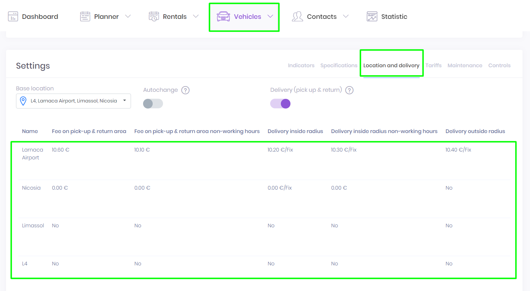Expand the Rentals menu chevron
This screenshot has width=530, height=291.
pos(196,16)
